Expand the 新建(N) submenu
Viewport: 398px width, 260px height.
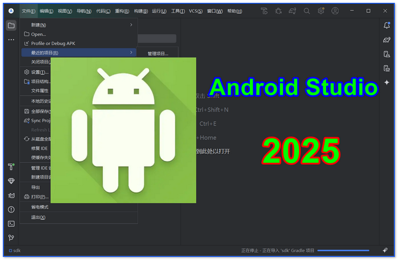click(78, 25)
